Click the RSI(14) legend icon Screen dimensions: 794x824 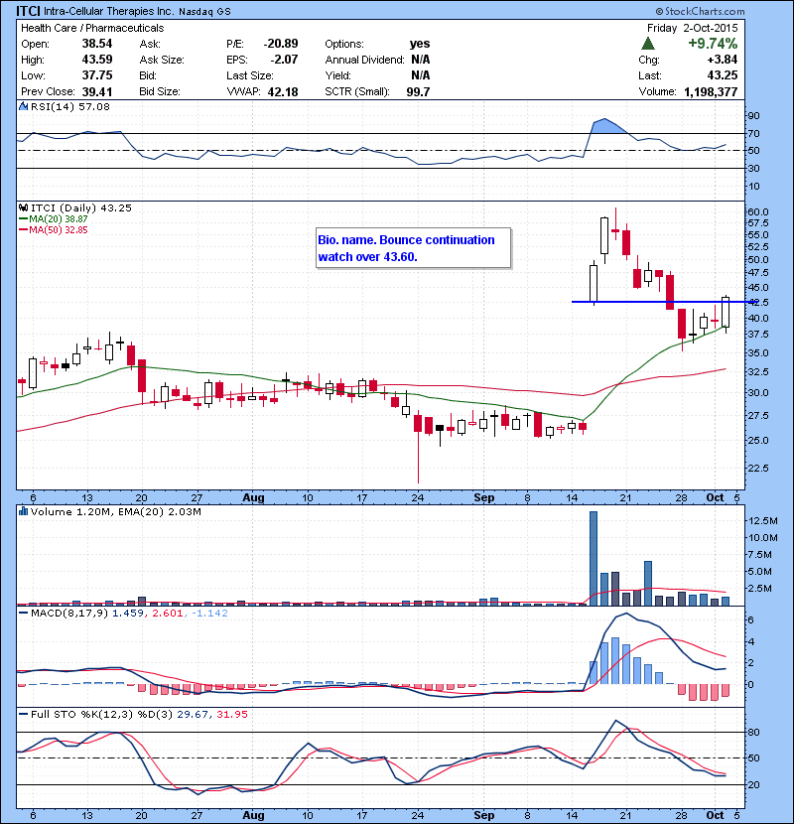[x=24, y=106]
